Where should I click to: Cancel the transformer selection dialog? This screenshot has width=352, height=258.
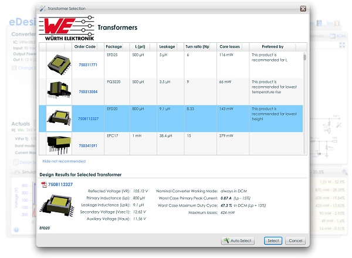tap(296, 240)
